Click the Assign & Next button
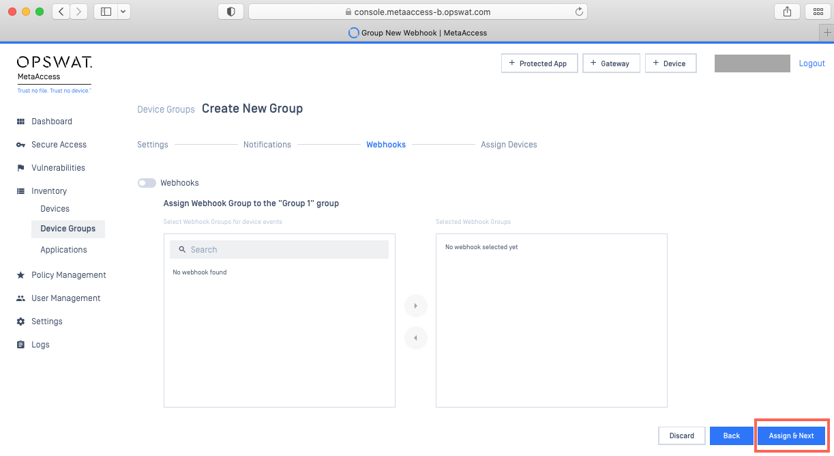The width and height of the screenshot is (834, 456). (792, 436)
